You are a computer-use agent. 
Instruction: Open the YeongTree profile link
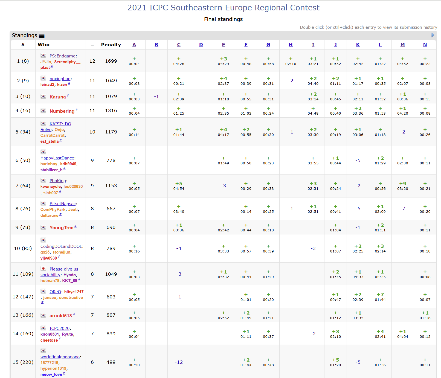pos(62,228)
